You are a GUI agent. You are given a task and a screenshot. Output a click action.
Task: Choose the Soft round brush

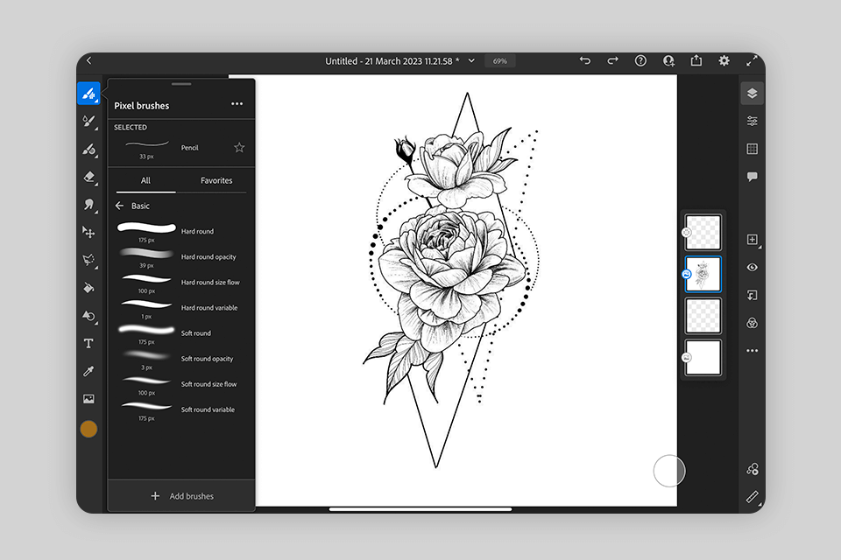pos(181,333)
